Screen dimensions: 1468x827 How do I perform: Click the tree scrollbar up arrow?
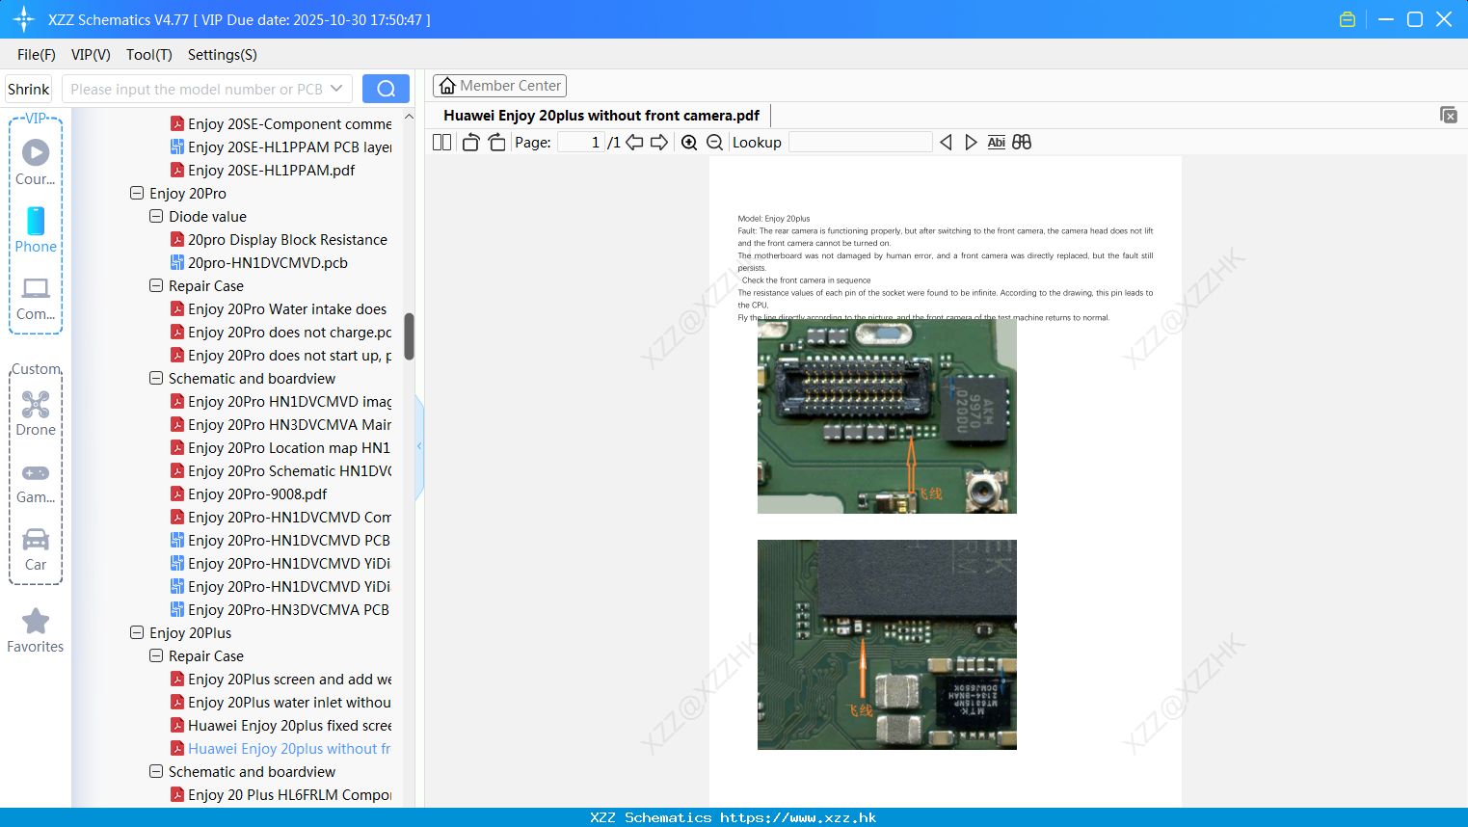click(409, 117)
